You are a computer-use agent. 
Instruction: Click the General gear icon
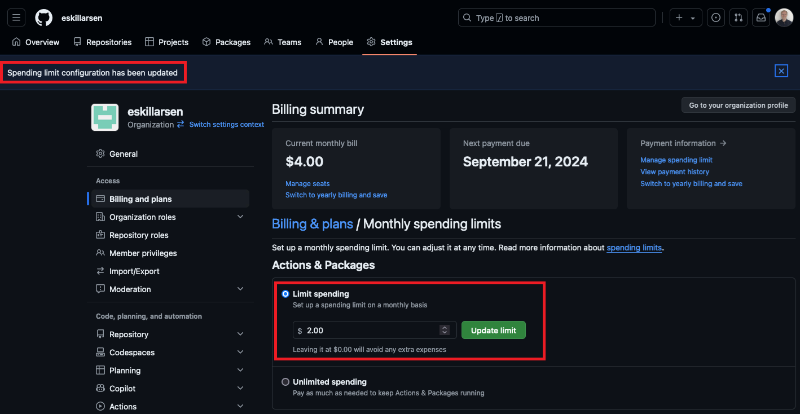[100, 154]
